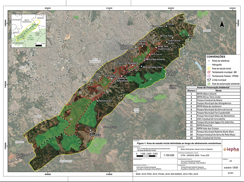
Task: Click the green Área de preservação ambiental swatch
Action: click(x=208, y=84)
